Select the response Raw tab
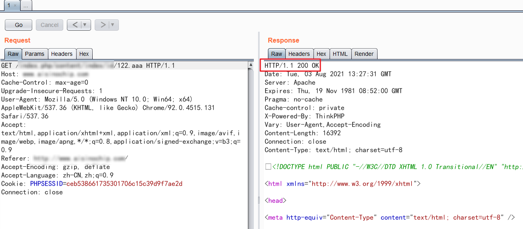 pyautogui.click(x=277, y=54)
